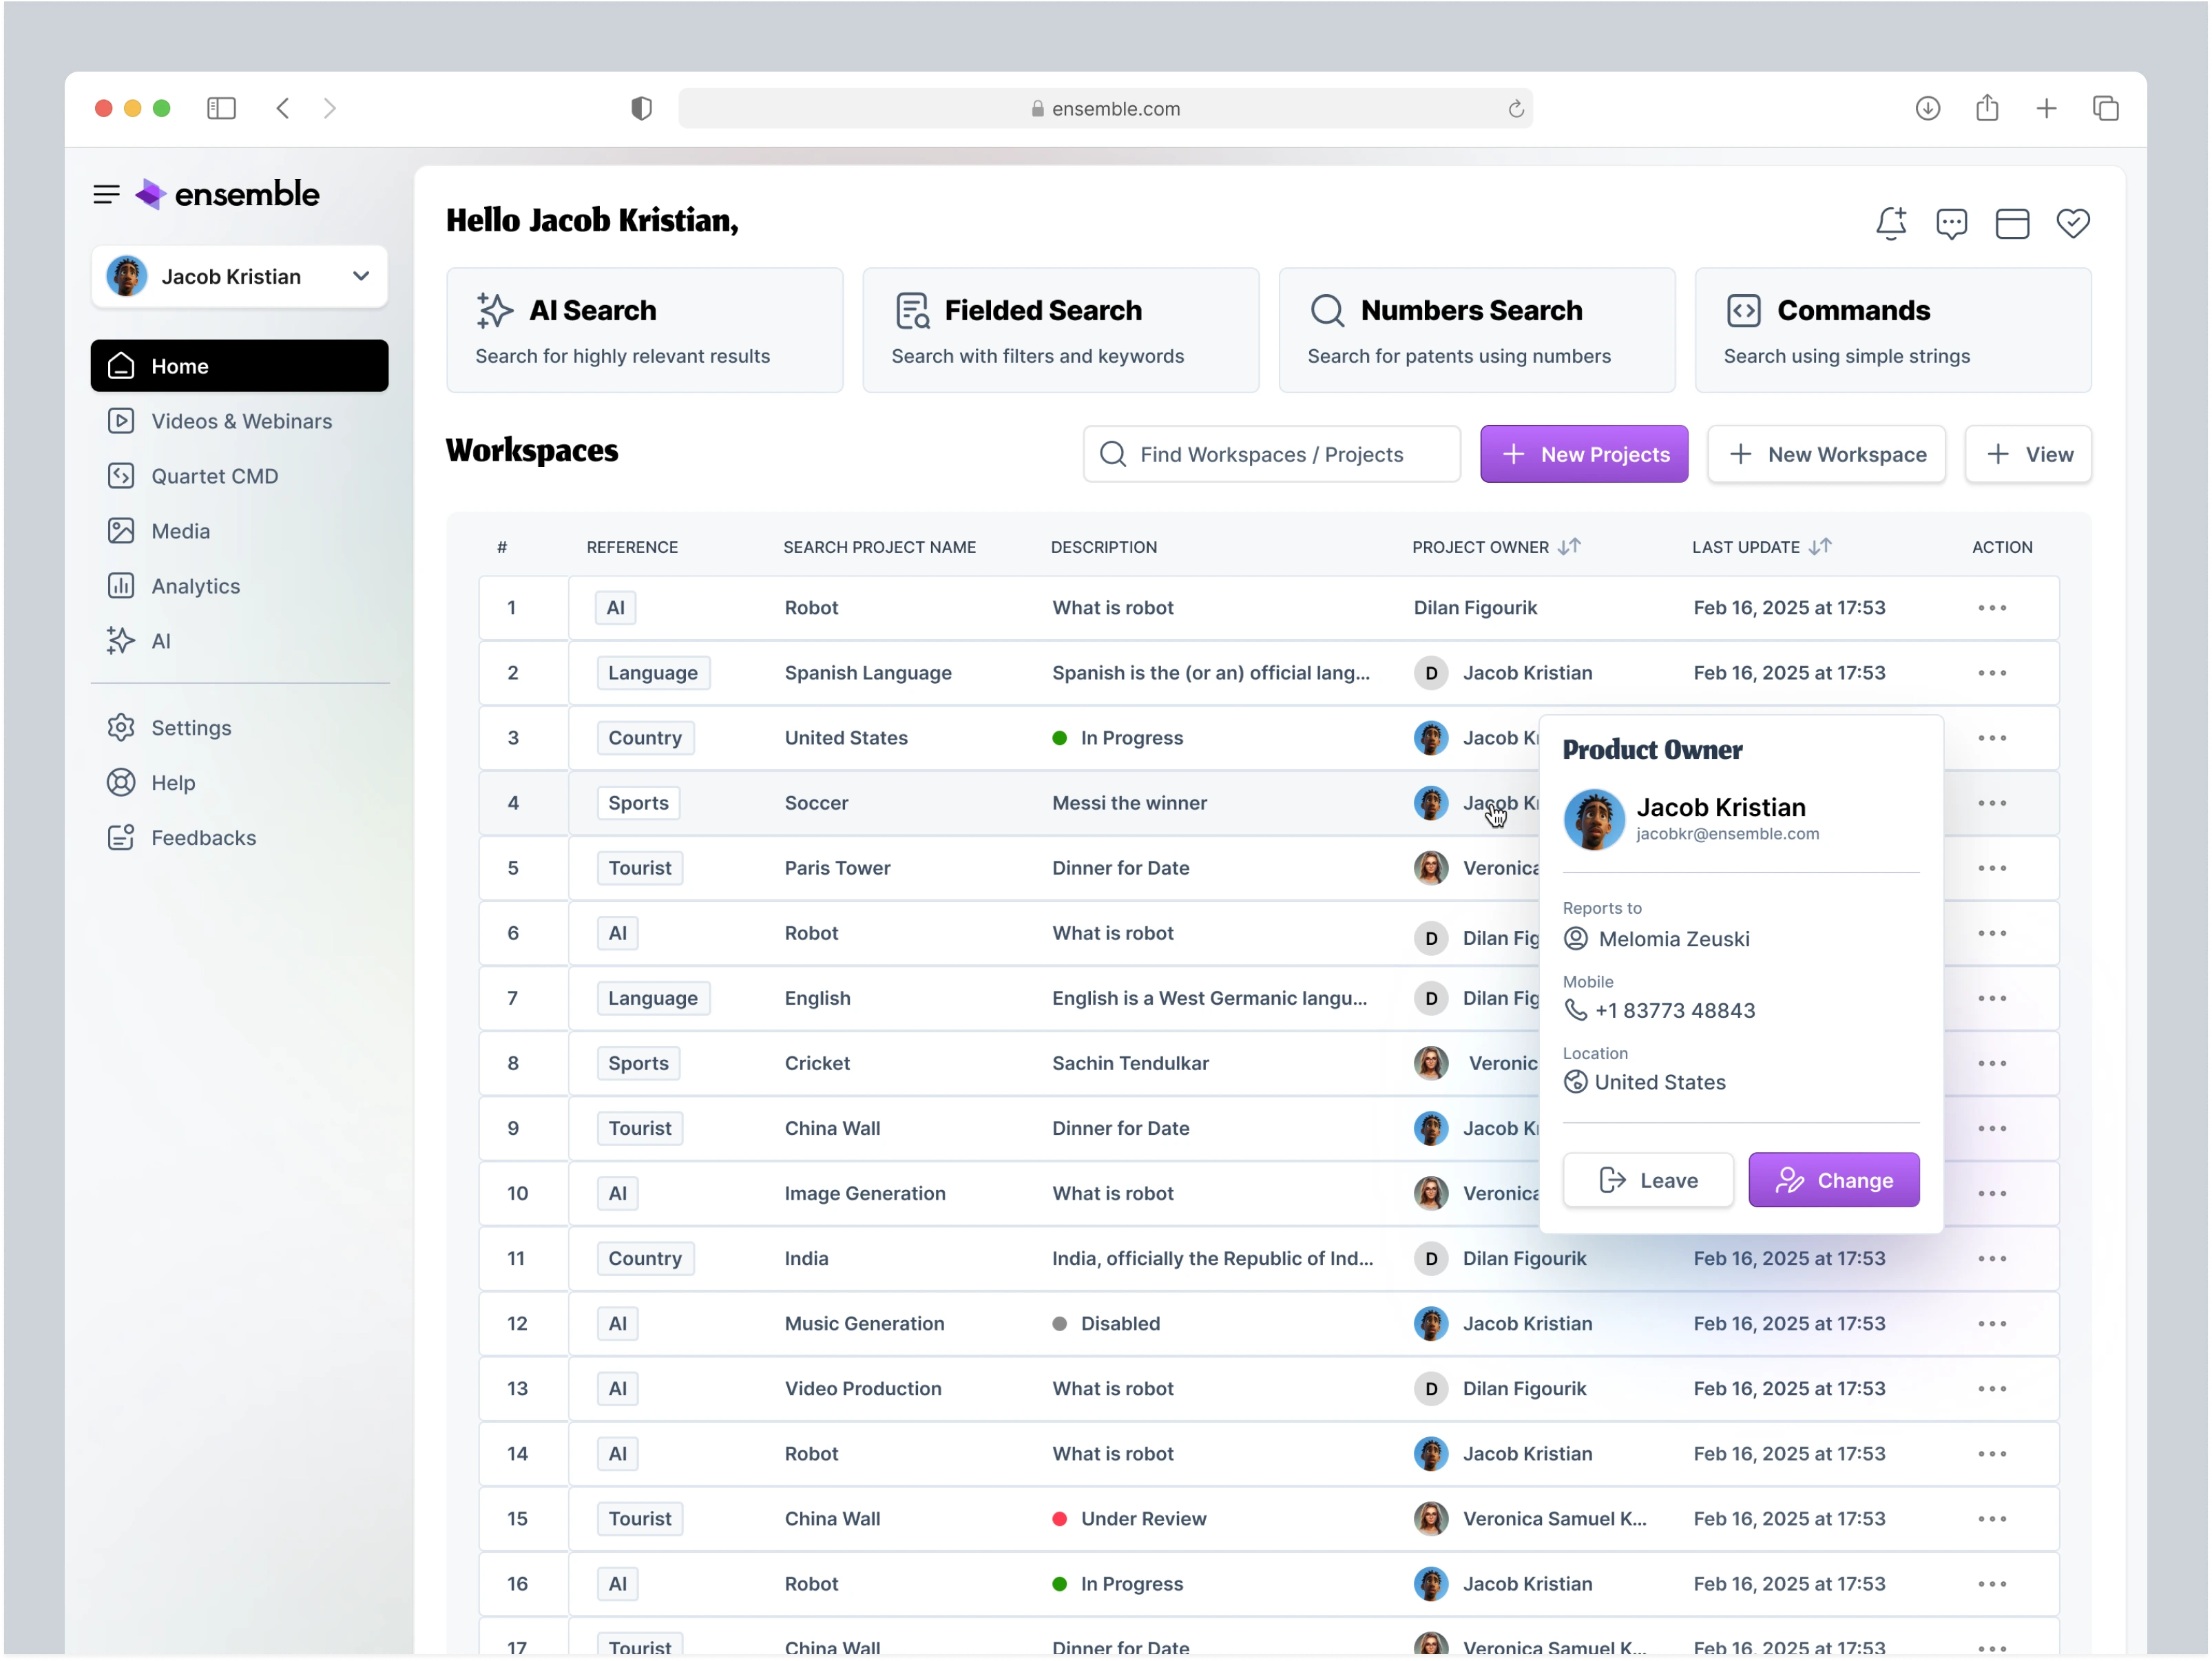Screen dimensions: 2212x1661
Task: Open the Fielded Search card
Action: click(x=1061, y=330)
